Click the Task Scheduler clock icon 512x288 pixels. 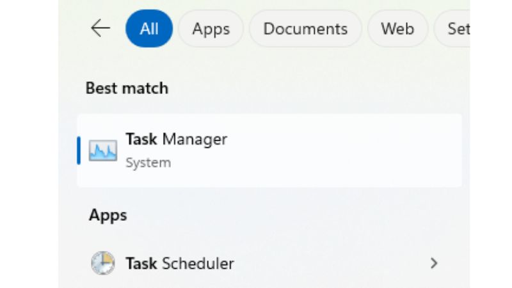pos(102,263)
